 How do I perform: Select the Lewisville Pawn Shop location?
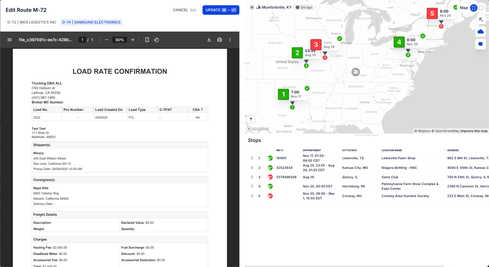point(398,158)
